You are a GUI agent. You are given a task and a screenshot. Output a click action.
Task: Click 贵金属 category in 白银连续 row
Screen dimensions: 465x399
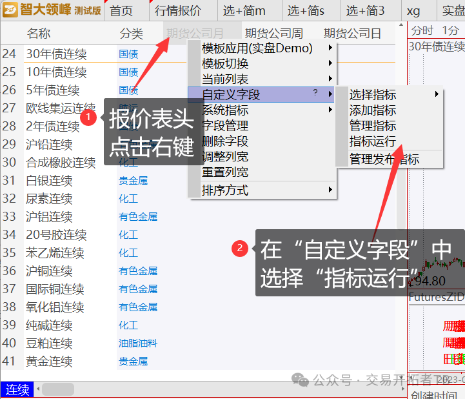[x=133, y=181]
